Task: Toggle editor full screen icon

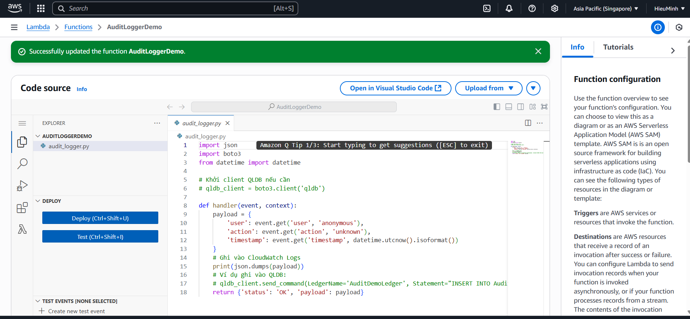Action: pyautogui.click(x=544, y=107)
